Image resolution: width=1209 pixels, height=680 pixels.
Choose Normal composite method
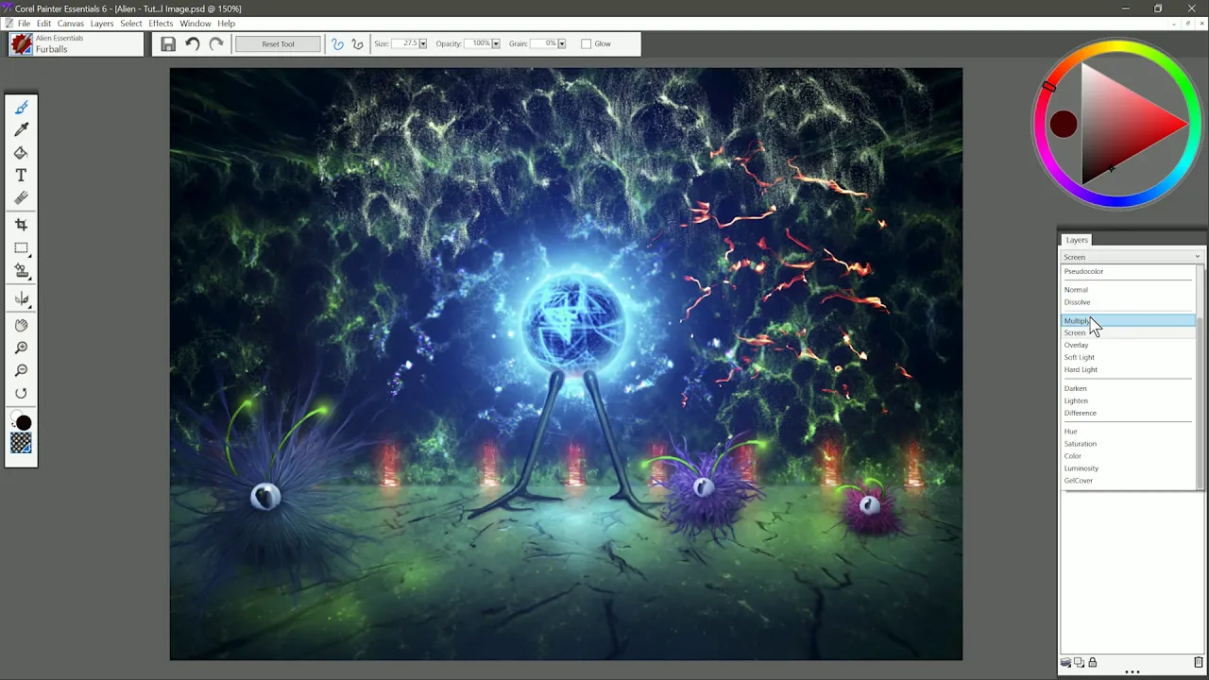(1128, 290)
